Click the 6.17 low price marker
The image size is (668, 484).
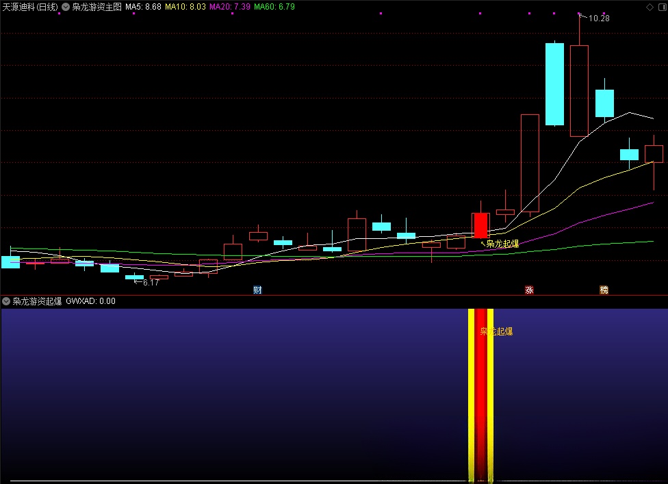coord(150,282)
